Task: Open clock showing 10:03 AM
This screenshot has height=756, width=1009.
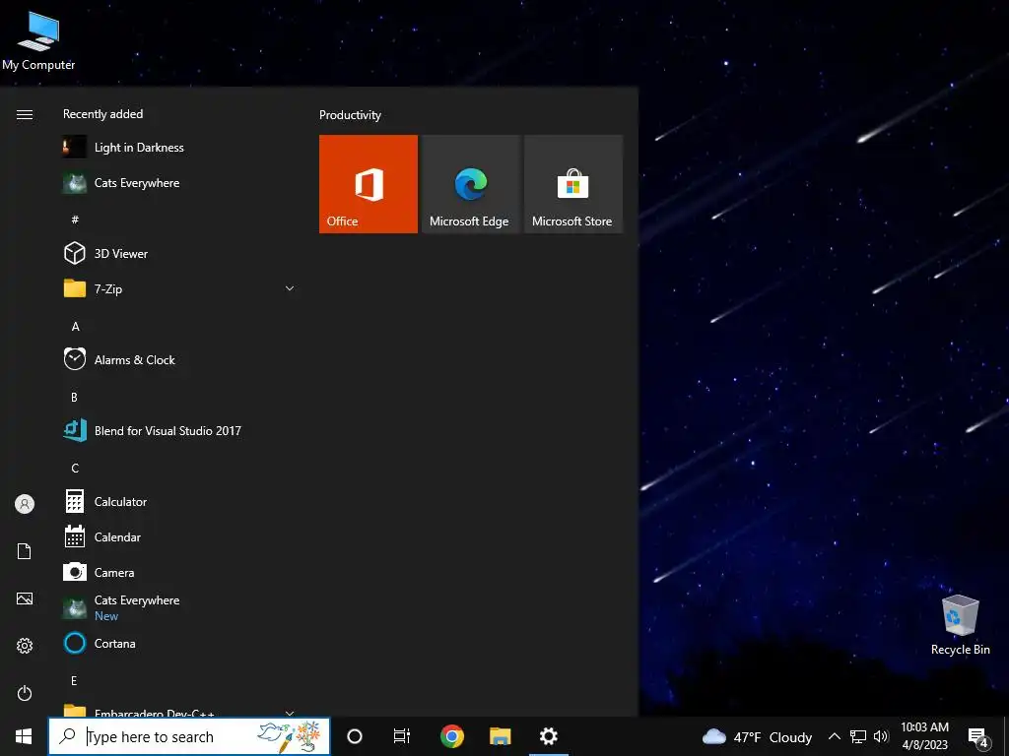Action: (x=924, y=736)
